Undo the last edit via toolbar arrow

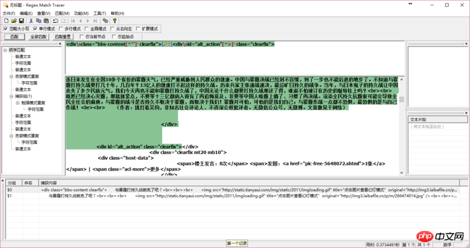(x=55, y=21)
